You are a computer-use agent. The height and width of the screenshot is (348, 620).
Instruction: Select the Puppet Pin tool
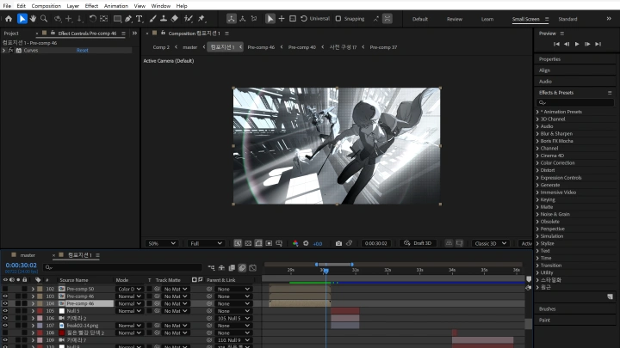click(x=201, y=18)
